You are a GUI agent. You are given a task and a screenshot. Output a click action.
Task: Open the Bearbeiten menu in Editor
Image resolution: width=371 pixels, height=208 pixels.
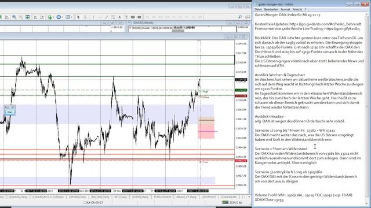tap(271, 9)
